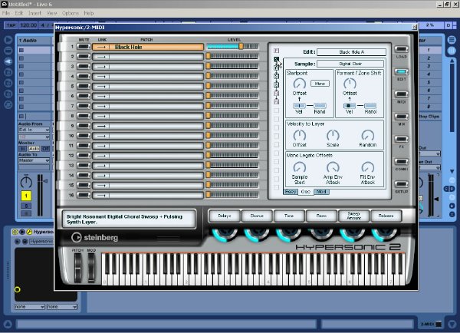
Task: Click the Release label button
Action: tap(386, 216)
